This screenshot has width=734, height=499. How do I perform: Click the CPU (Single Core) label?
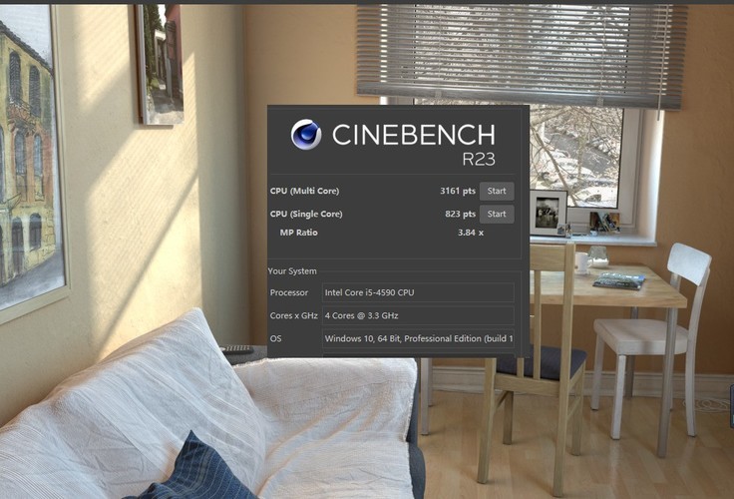pyautogui.click(x=306, y=214)
